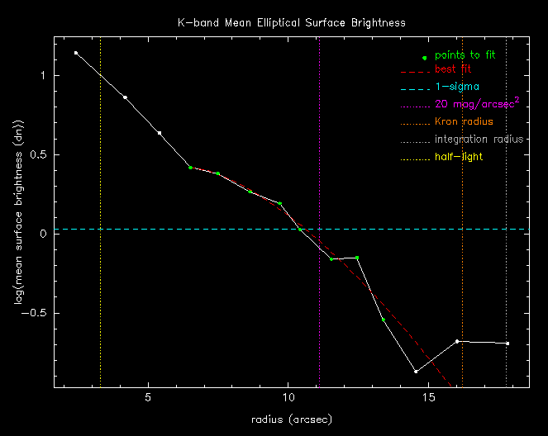Click the red 'best fit' legend entry
This screenshot has width=548, height=436.
click(453, 69)
